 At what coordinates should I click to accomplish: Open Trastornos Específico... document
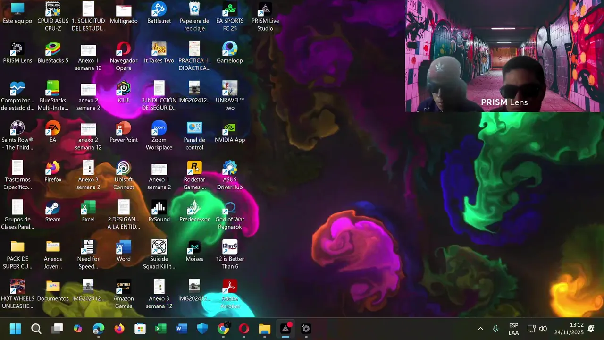(x=17, y=175)
